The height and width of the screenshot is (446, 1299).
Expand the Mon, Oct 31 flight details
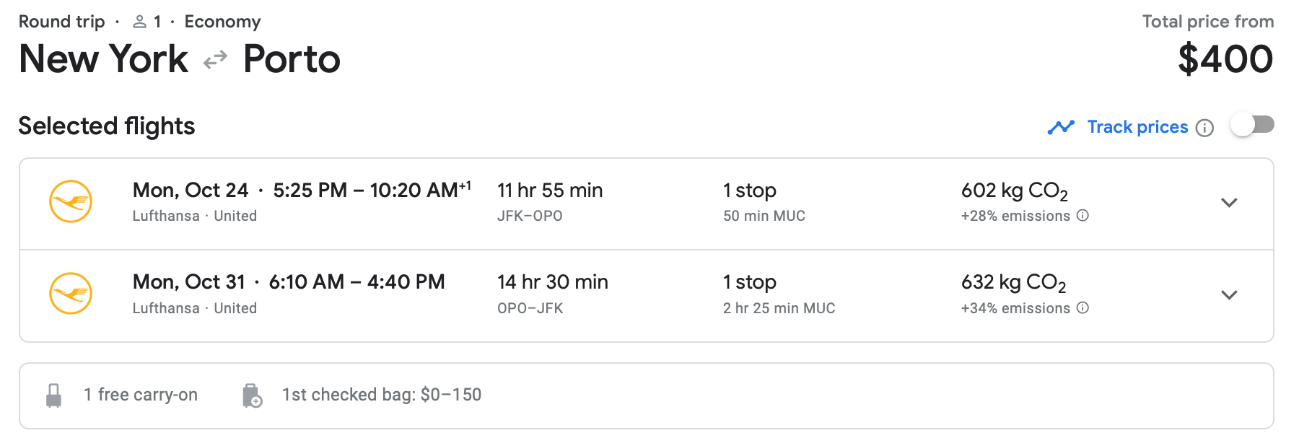pos(1228,294)
